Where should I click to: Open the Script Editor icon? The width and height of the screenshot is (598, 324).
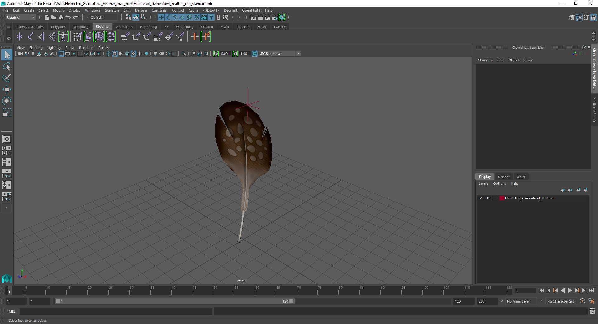[x=592, y=311]
